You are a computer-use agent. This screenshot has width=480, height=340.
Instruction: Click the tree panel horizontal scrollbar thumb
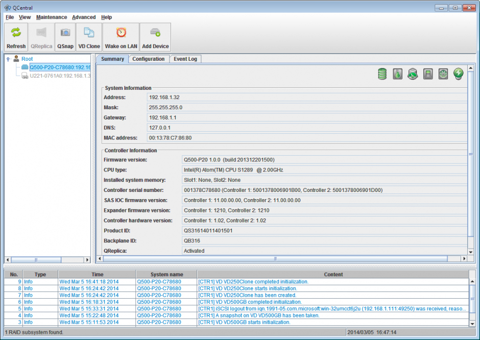click(x=36, y=260)
